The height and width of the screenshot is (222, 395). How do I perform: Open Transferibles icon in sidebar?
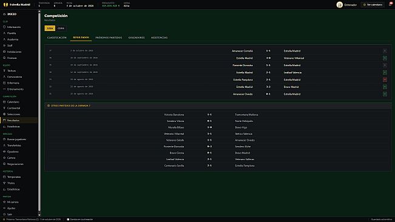click(4, 146)
